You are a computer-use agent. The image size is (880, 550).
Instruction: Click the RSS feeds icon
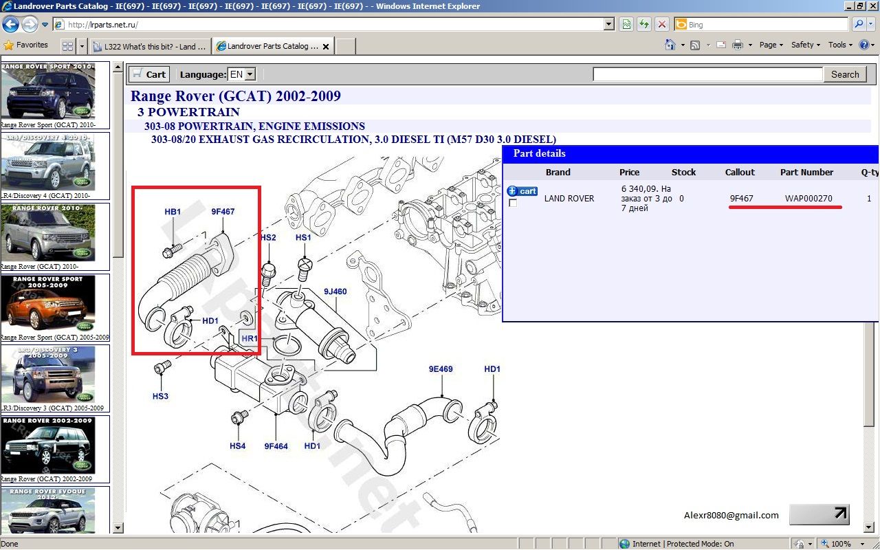(695, 45)
